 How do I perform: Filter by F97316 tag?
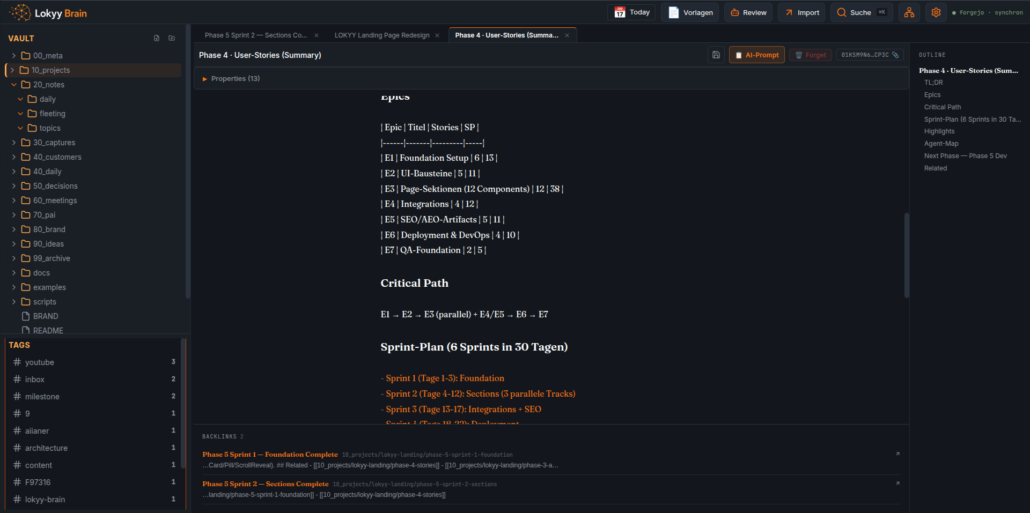(94, 482)
